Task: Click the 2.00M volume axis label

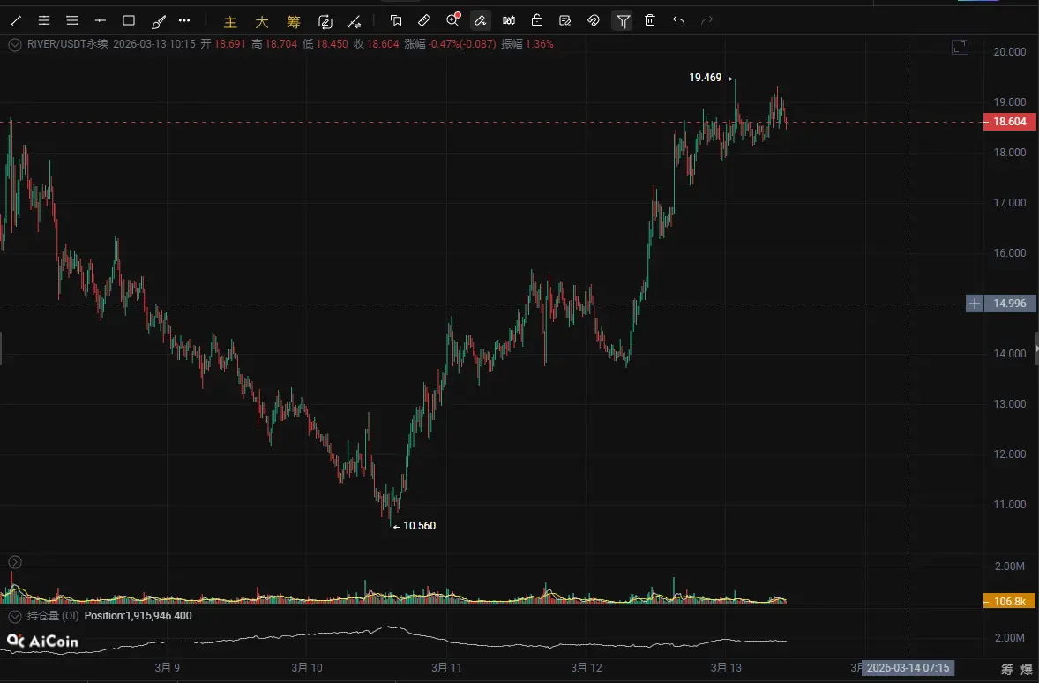Action: (x=1010, y=567)
